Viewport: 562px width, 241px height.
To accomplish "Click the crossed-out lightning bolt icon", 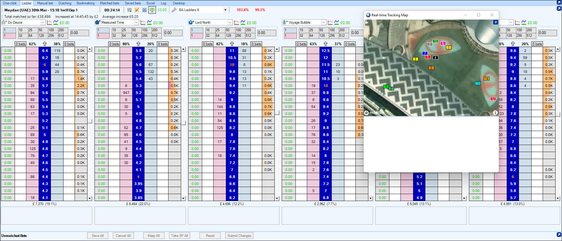I will point(137,10).
